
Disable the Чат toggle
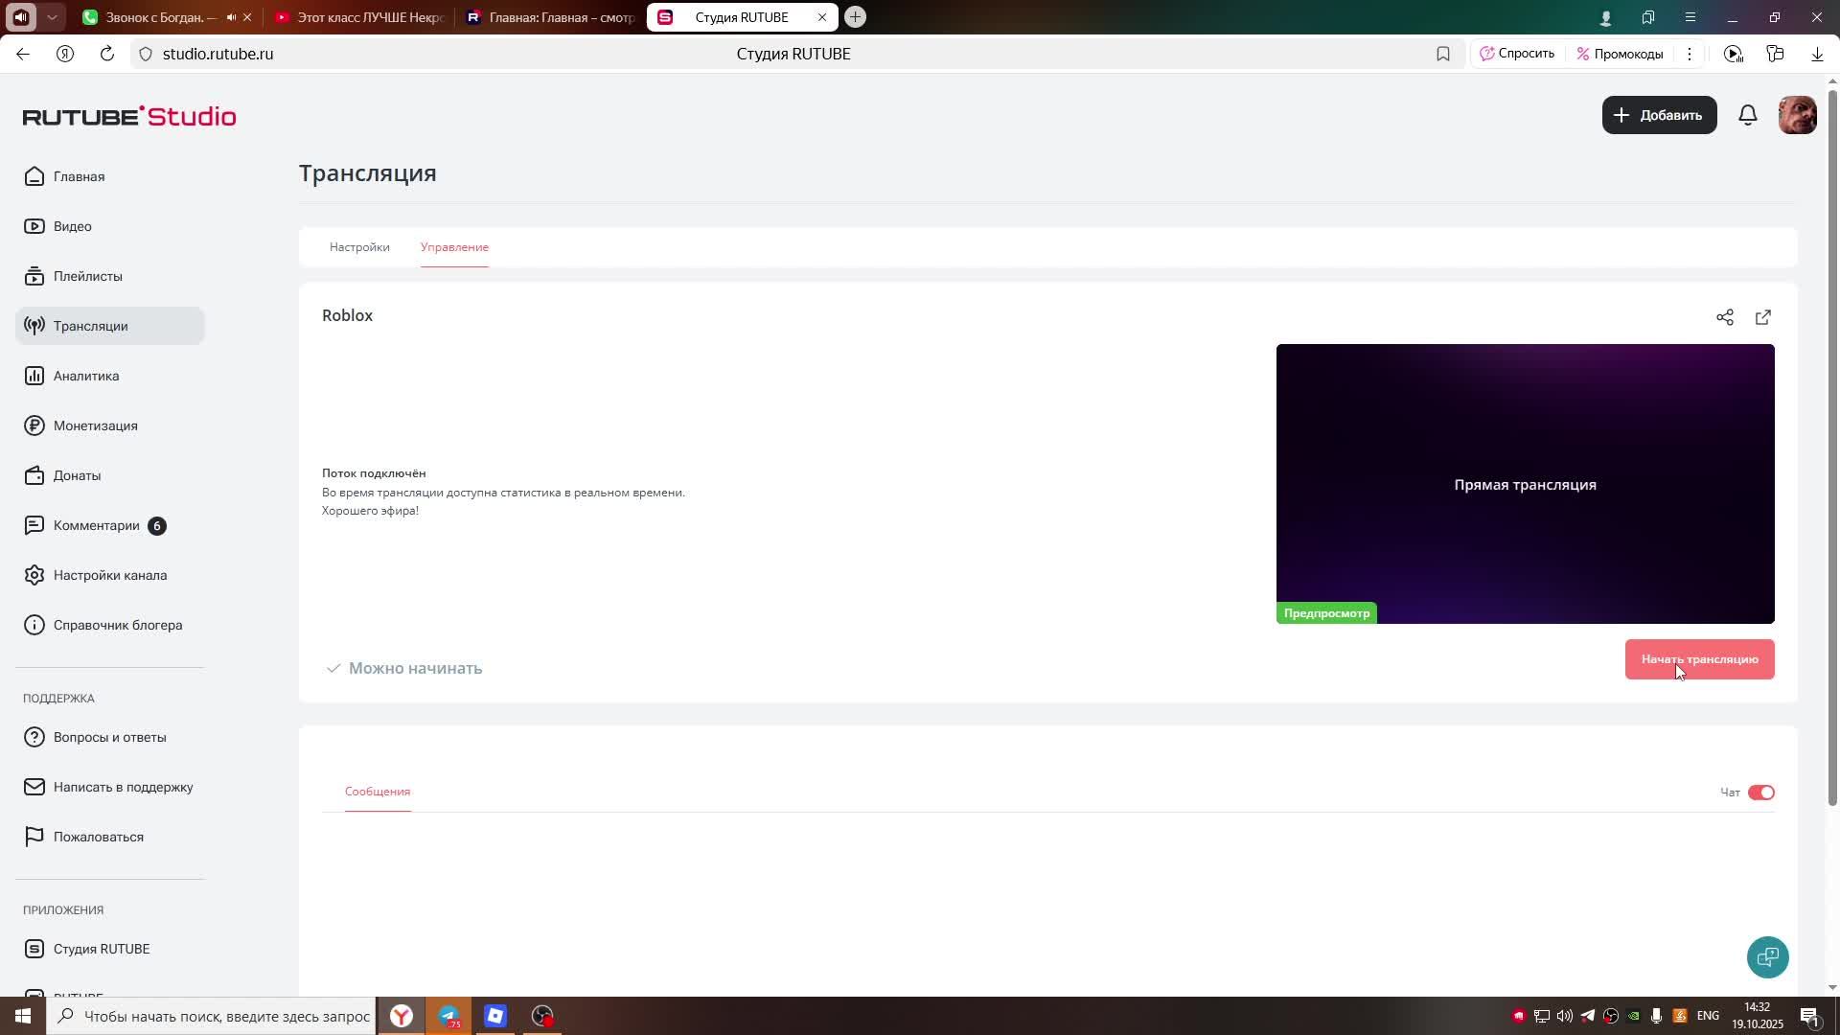1760,793
